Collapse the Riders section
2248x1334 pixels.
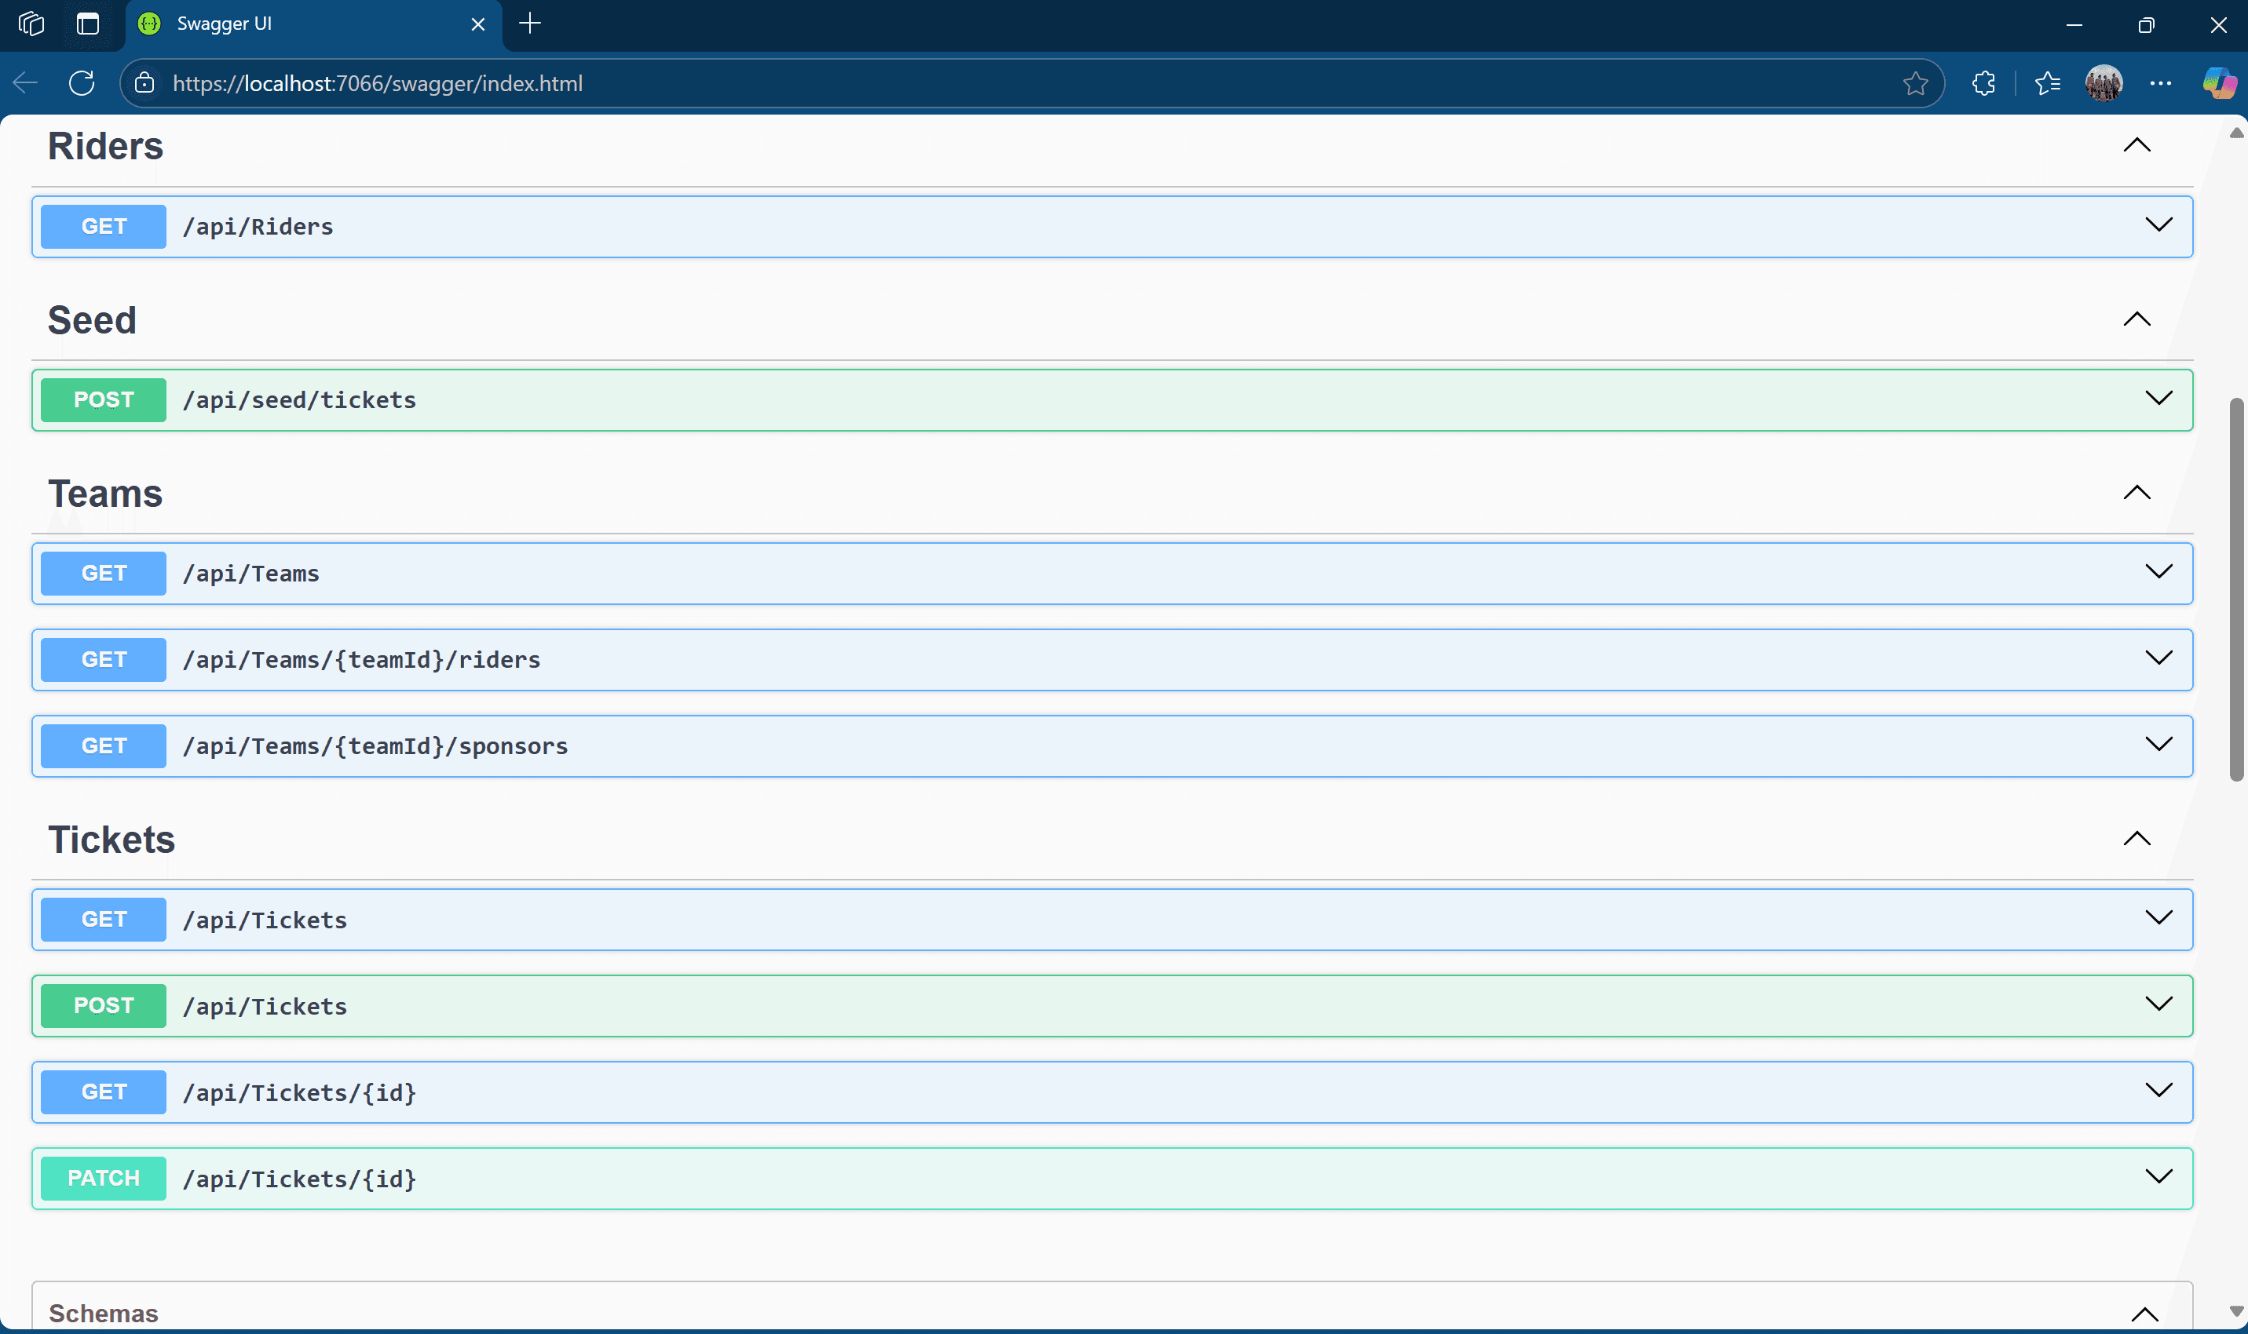coord(2137,144)
